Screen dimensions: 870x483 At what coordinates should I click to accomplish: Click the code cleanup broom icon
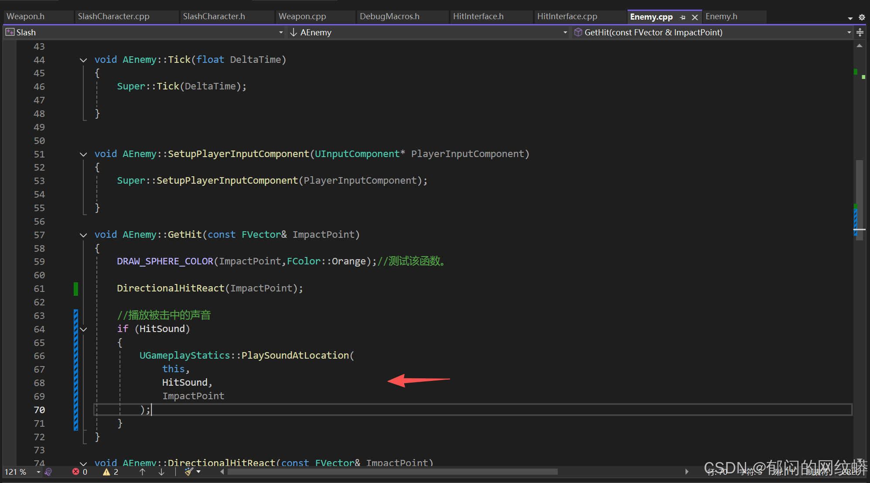188,472
